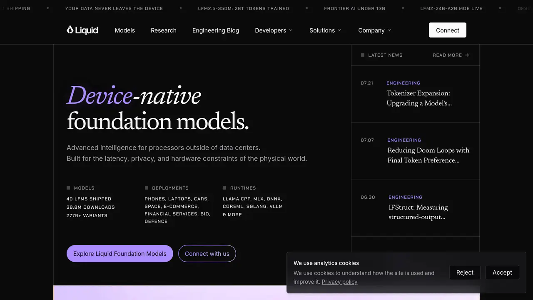533x300 pixels.
Task: Open article Tokenizer Expansion: Upgrading a Model's
Action: 418,98
